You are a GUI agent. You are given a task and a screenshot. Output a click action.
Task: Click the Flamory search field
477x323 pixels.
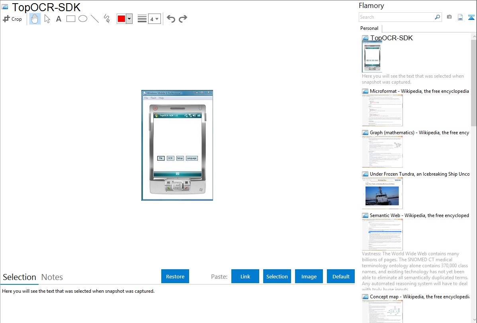pyautogui.click(x=397, y=17)
